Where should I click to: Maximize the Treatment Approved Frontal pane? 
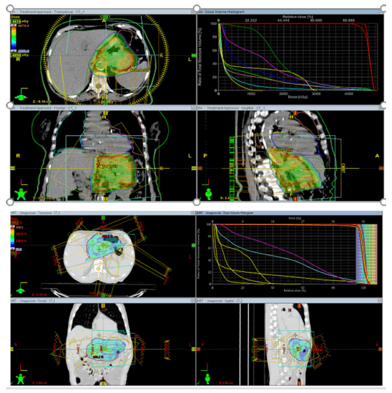point(193,108)
